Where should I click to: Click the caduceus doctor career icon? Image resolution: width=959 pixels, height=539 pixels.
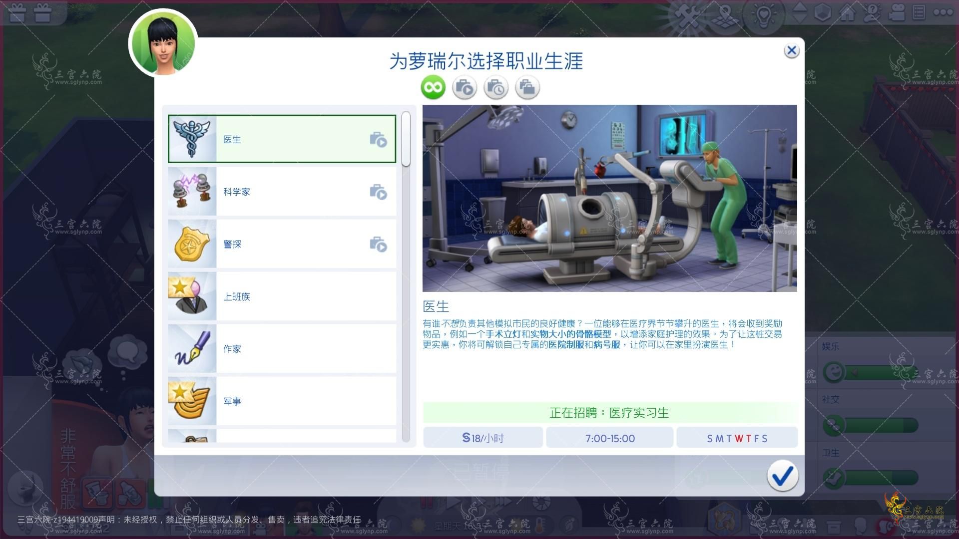tap(192, 139)
